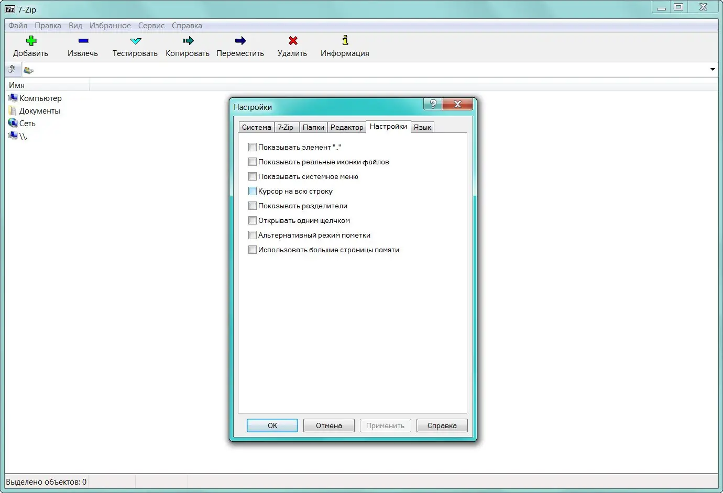Switch to the Папки tab

313,127
